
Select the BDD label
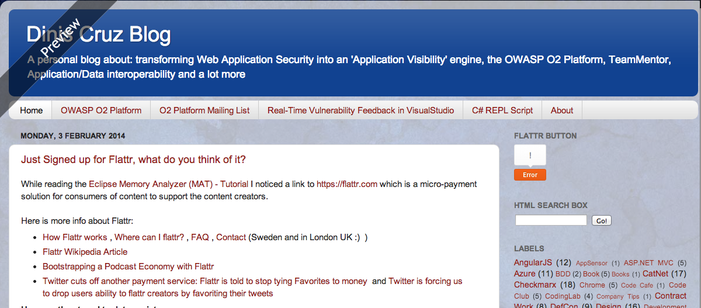tap(563, 274)
